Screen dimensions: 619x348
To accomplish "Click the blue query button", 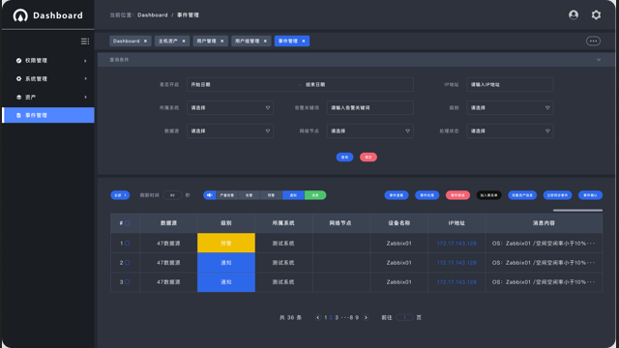I will [344, 157].
